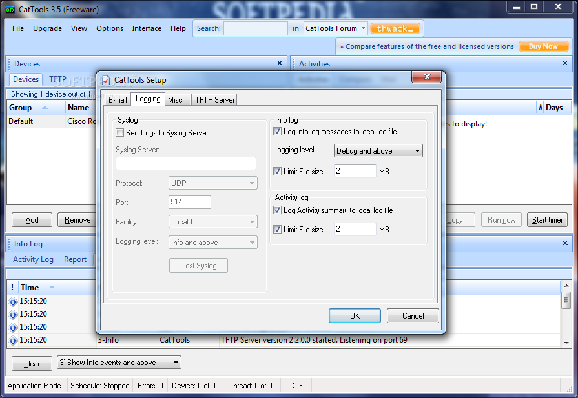This screenshot has width=578, height=398.
Task: Open the File menu
Action: [17, 28]
